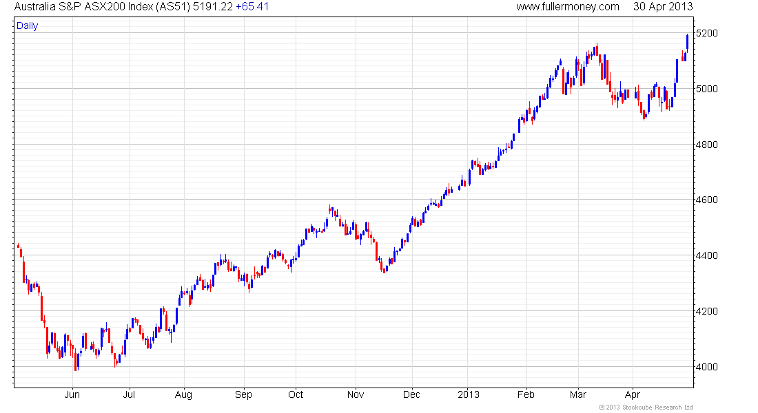Click the 4600 price axis label

pyautogui.click(x=706, y=200)
